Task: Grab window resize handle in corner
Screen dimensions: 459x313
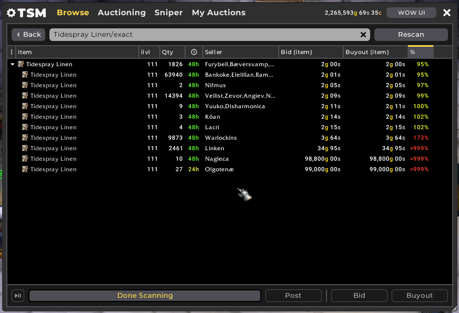Action: tap(455, 309)
